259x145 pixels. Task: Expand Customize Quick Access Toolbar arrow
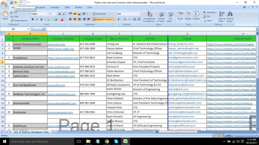29,3
